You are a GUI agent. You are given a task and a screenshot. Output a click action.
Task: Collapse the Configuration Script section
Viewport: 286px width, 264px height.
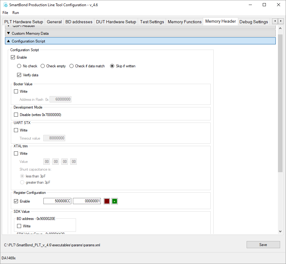point(140,41)
